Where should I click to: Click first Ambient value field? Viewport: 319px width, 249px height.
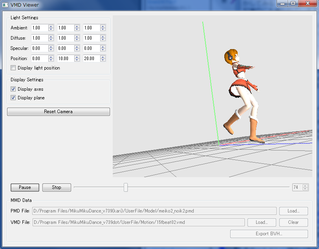40,28
